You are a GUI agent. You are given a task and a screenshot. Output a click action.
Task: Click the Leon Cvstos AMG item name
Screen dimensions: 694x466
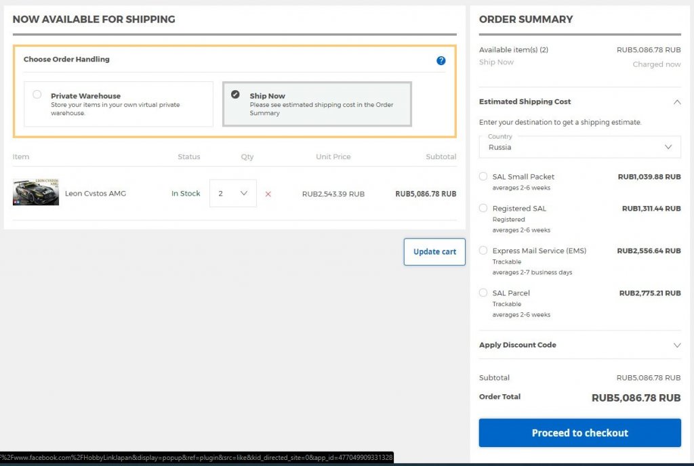coord(96,194)
